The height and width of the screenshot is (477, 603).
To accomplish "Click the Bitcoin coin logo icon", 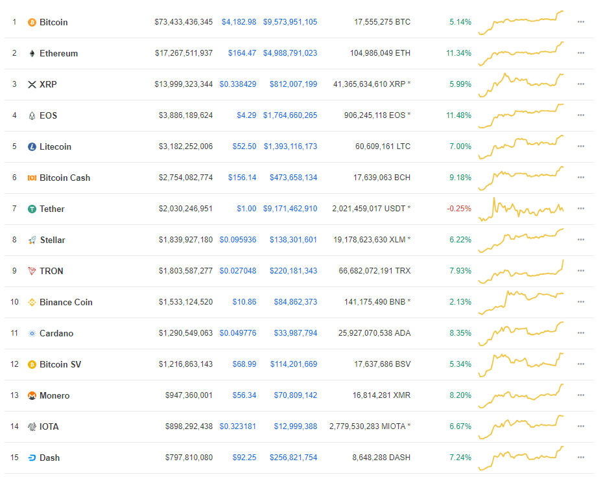I will [32, 22].
